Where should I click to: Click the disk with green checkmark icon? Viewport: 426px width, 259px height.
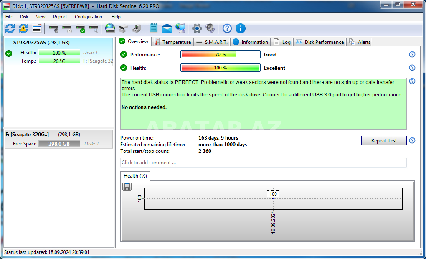click(80, 28)
